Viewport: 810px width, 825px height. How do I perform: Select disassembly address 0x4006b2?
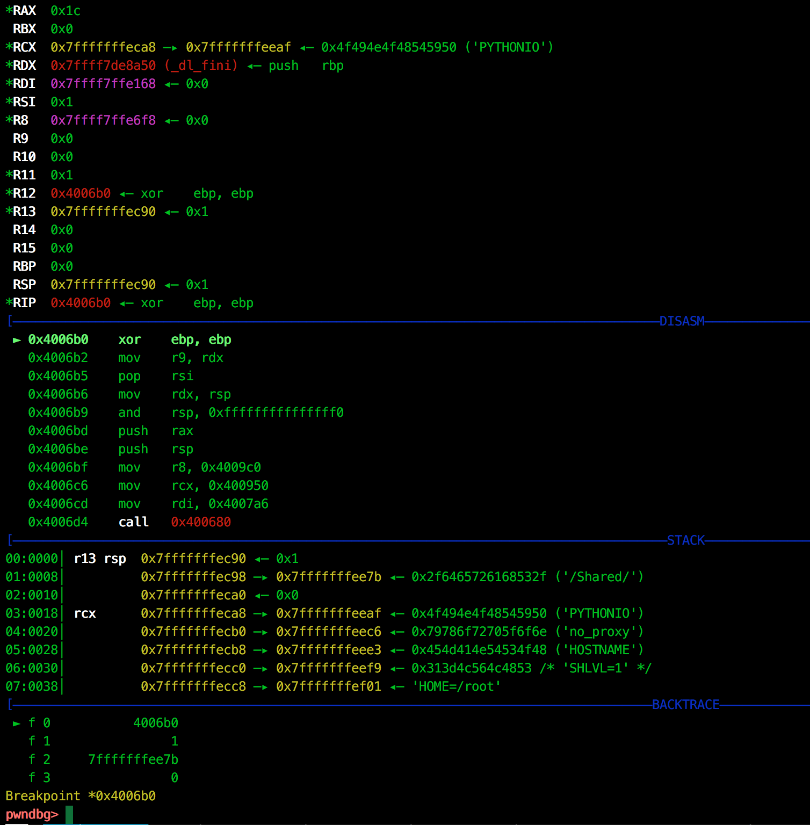(58, 358)
